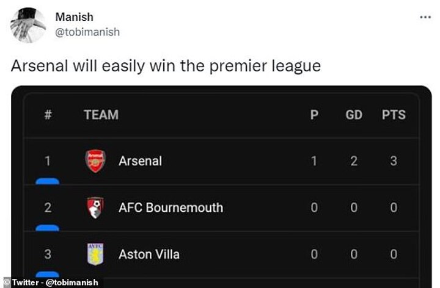440x288 pixels.
Task: Click the Arsenal club crest
Action: pos(95,161)
